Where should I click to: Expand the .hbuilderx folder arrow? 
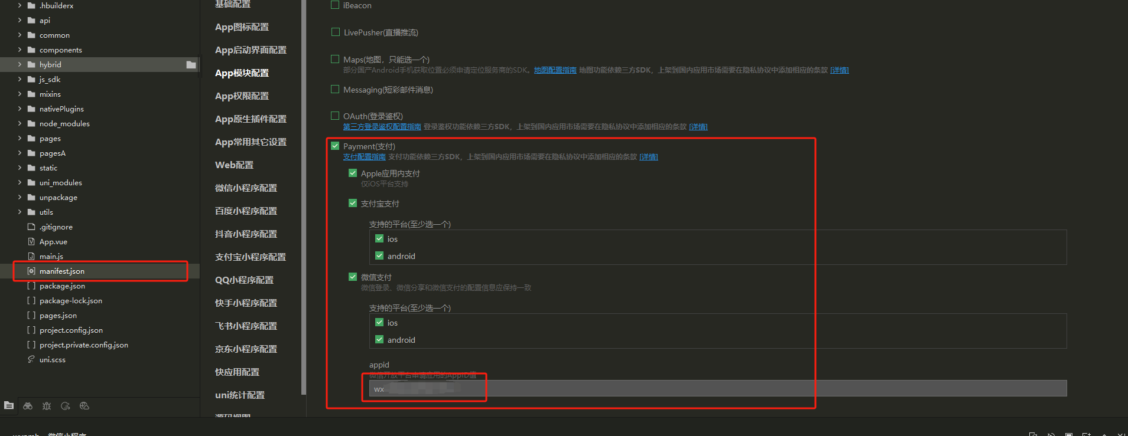19,5
